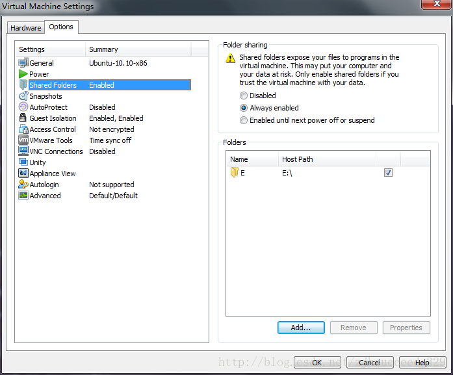This screenshot has width=453, height=375.
Task: Click the Summary column header
Action: coord(138,49)
